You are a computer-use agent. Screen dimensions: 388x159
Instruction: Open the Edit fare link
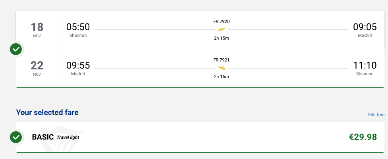[x=376, y=115]
